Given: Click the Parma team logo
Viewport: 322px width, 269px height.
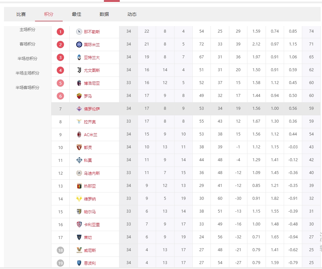Looking at the screenshot, I should tap(79, 212).
